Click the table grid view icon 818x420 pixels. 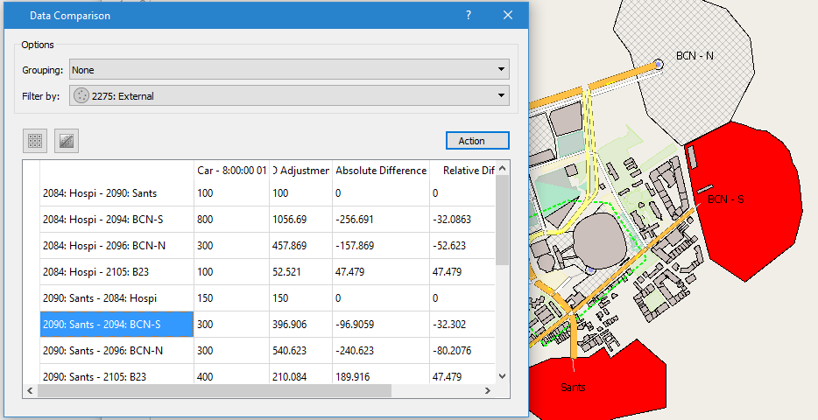pos(36,140)
